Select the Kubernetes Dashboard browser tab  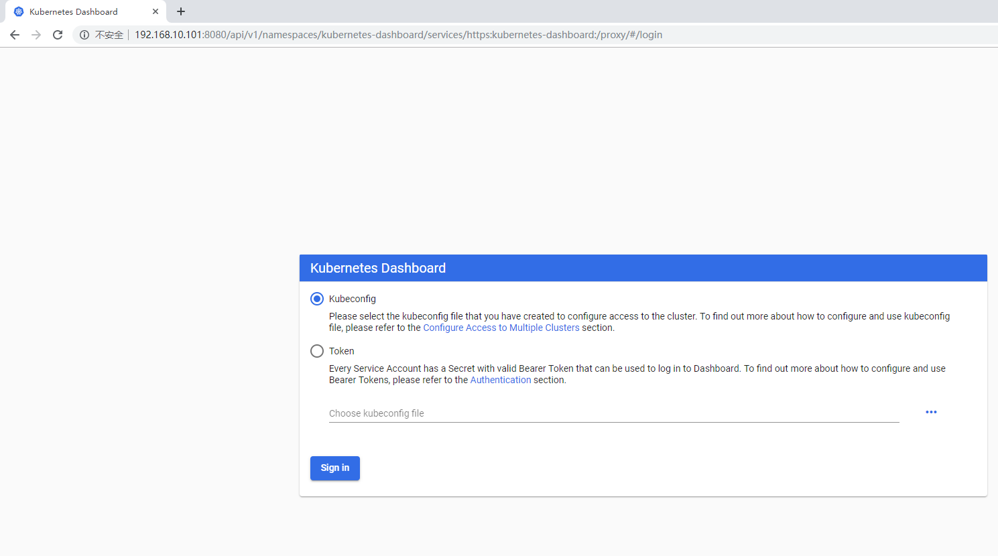click(x=86, y=11)
